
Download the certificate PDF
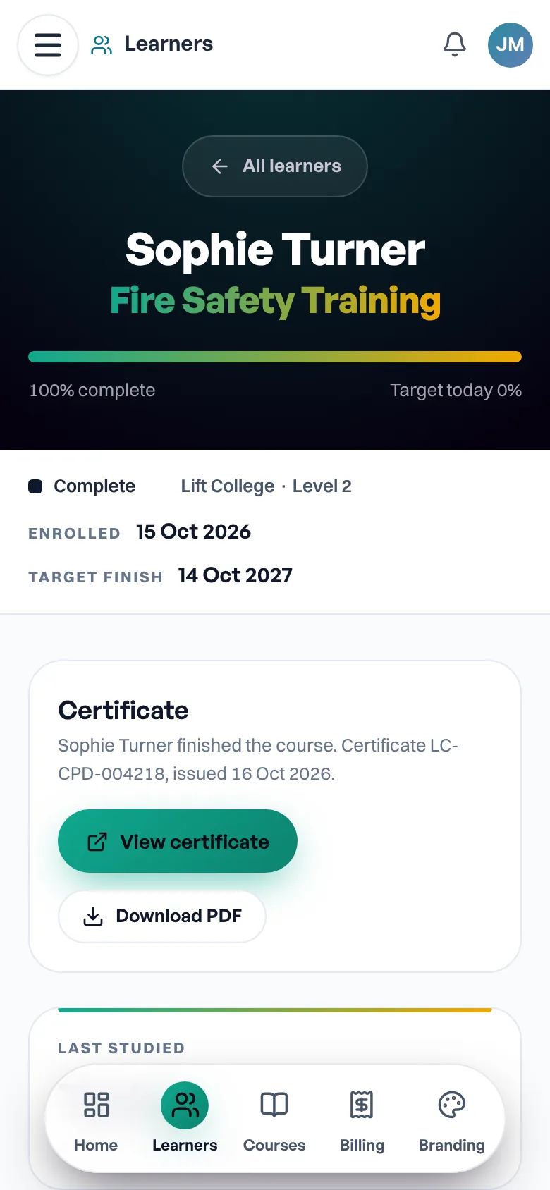tap(162, 916)
